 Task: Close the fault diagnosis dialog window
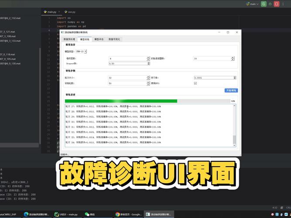point(237,32)
